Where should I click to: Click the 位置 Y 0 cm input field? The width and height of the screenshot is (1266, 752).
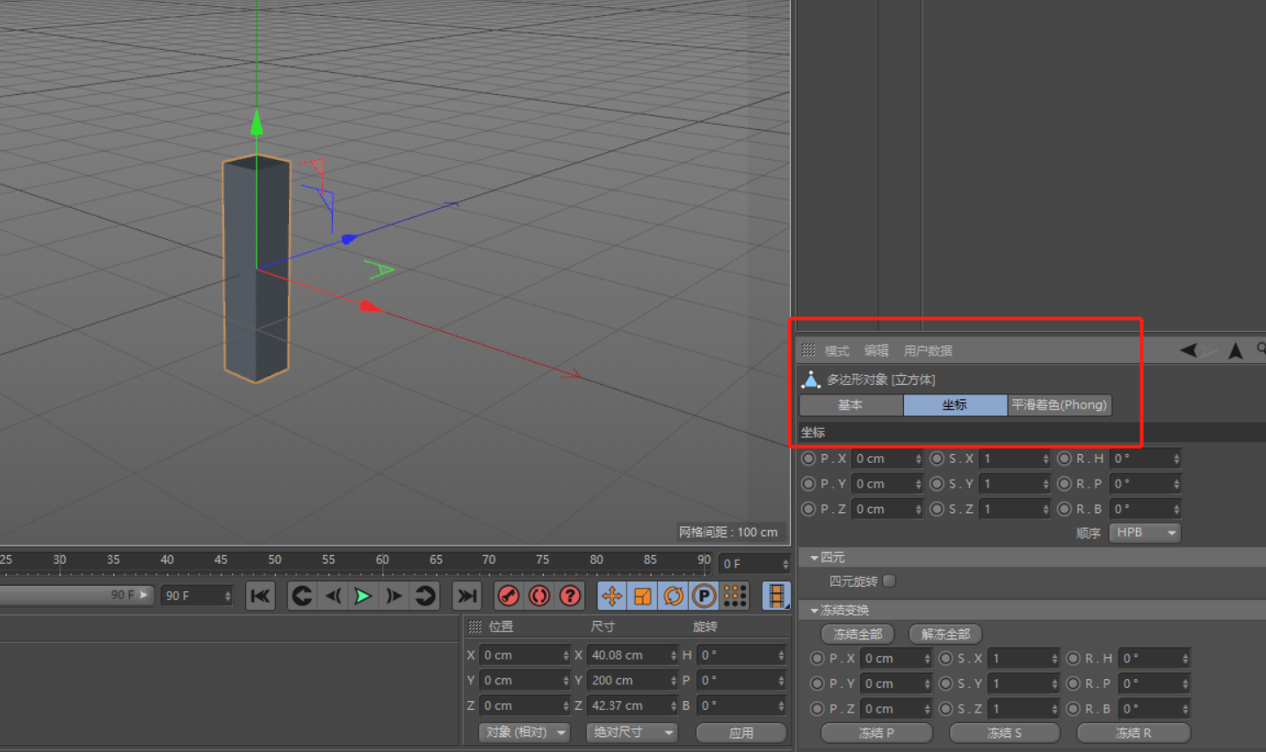pyautogui.click(x=525, y=681)
